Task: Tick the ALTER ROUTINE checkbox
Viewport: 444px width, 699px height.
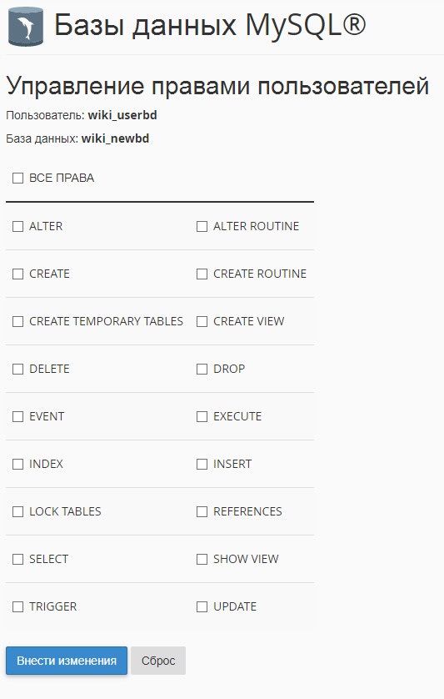Action: (x=202, y=226)
